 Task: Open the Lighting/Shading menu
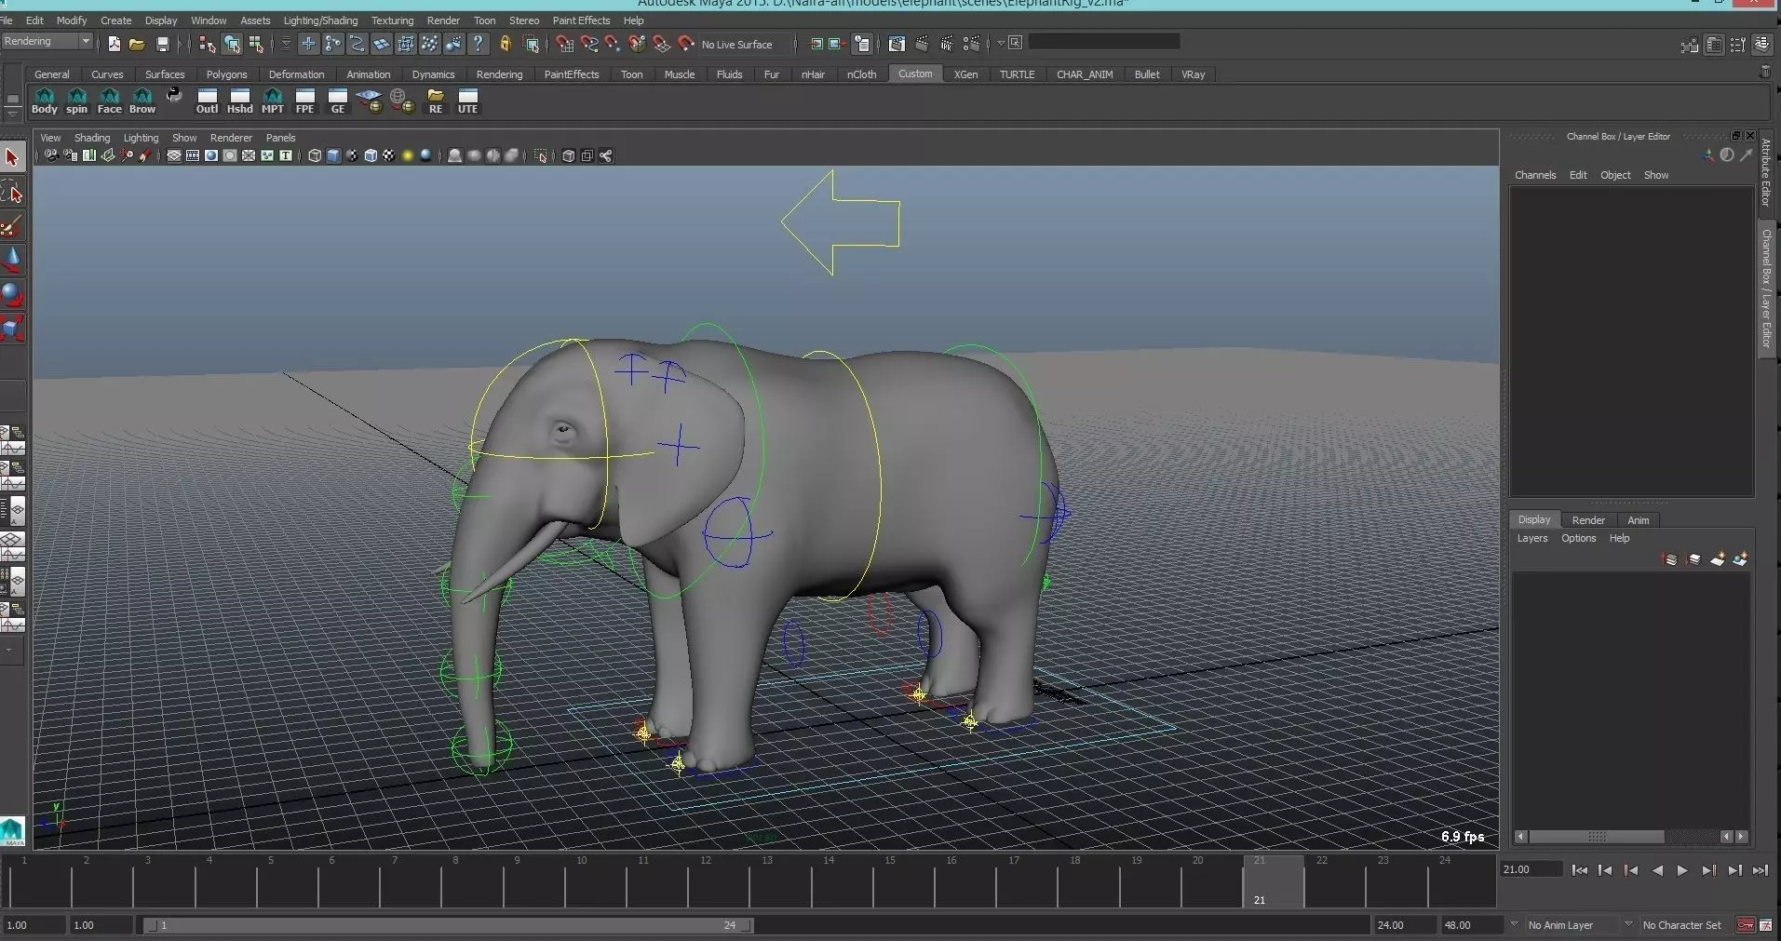[x=320, y=20]
